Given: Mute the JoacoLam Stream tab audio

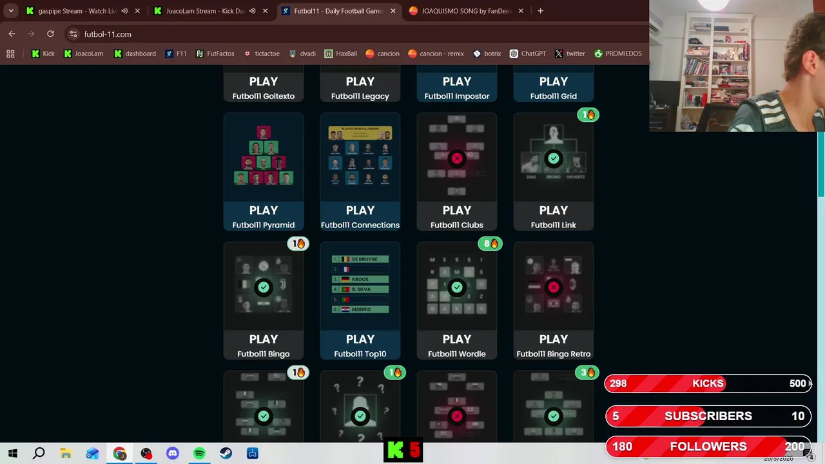Looking at the screenshot, I should (x=252, y=11).
